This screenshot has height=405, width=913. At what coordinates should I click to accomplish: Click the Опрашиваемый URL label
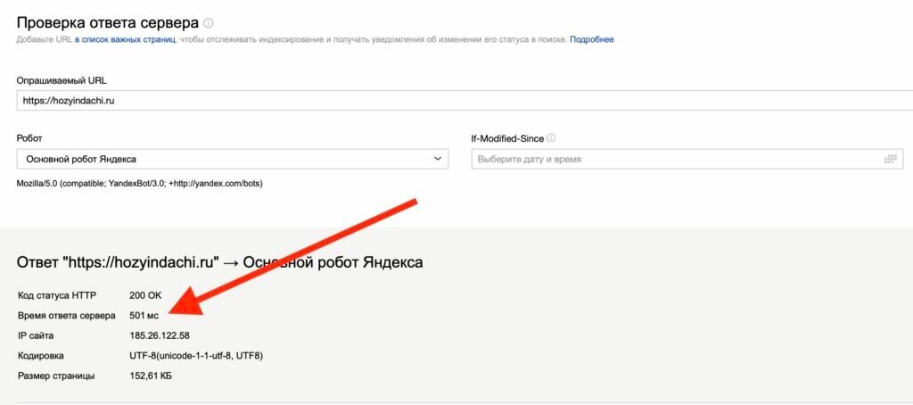(62, 80)
